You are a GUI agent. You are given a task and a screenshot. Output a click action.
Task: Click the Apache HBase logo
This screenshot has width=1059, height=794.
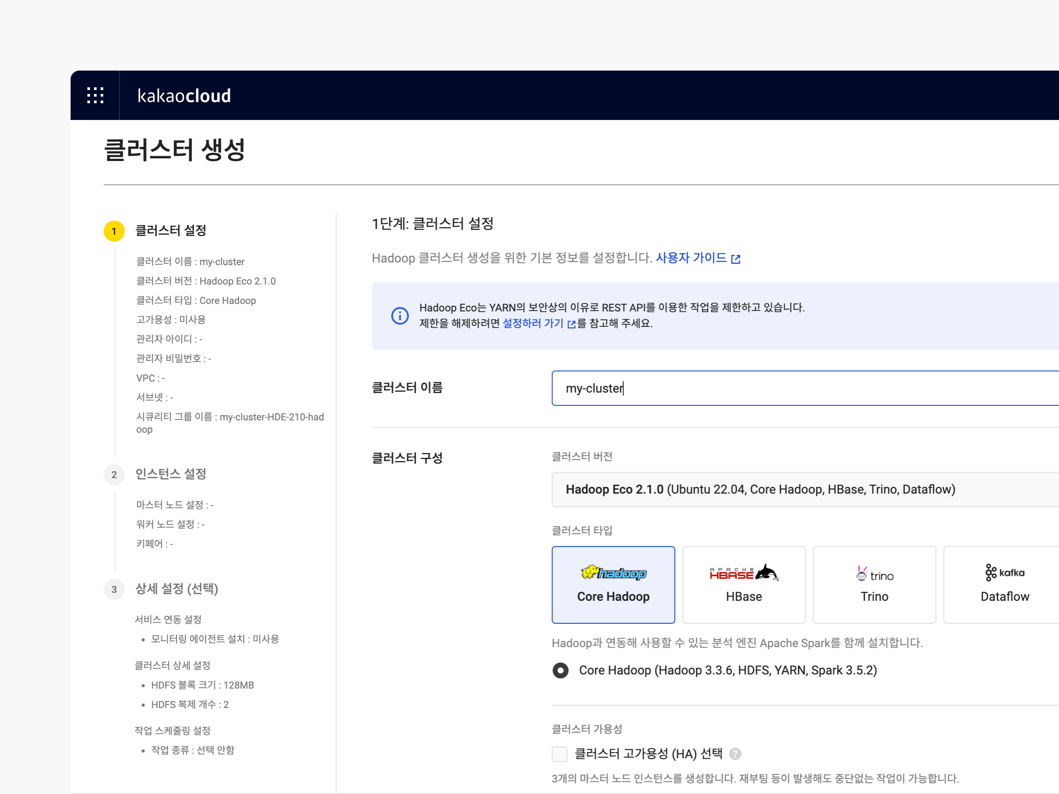click(x=744, y=573)
